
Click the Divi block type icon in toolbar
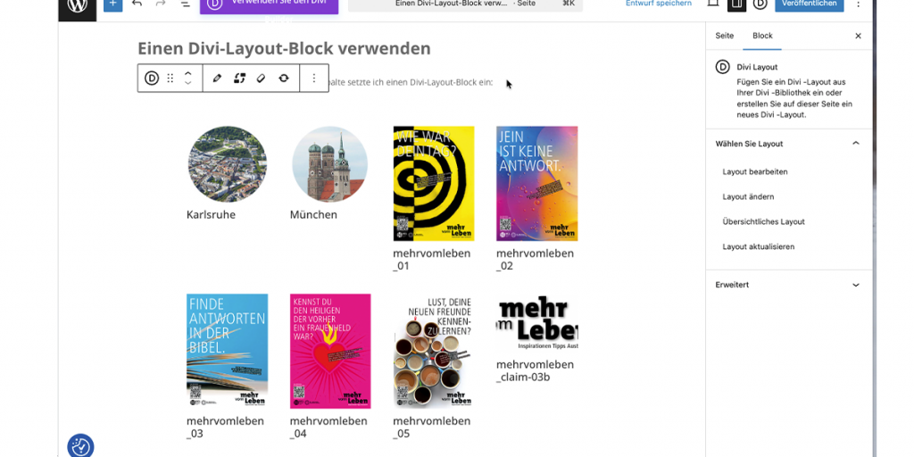coord(152,79)
